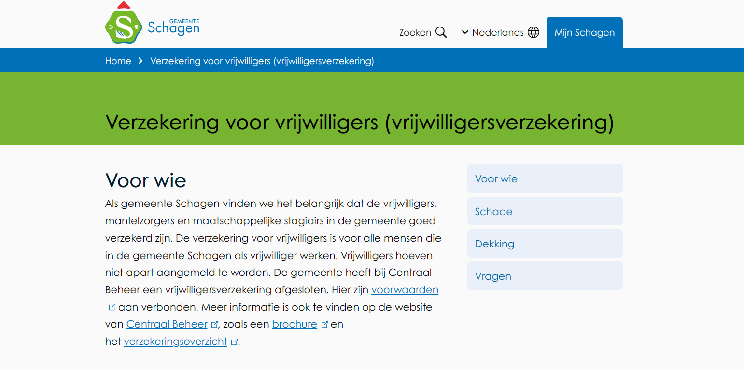Open the Home breadcrumb link
Viewport: 744px width, 369px height.
point(118,61)
